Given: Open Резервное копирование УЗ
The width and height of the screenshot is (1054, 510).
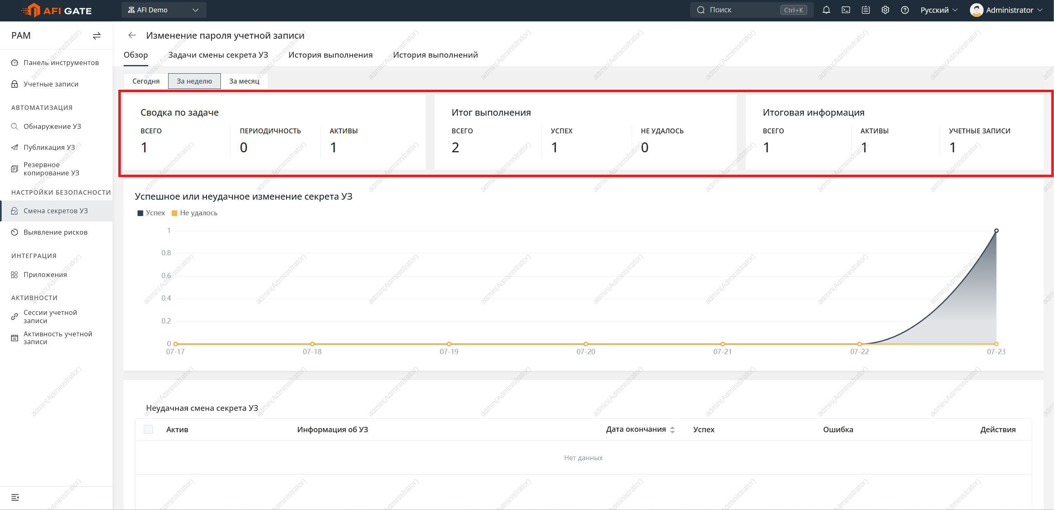Looking at the screenshot, I should point(56,169).
